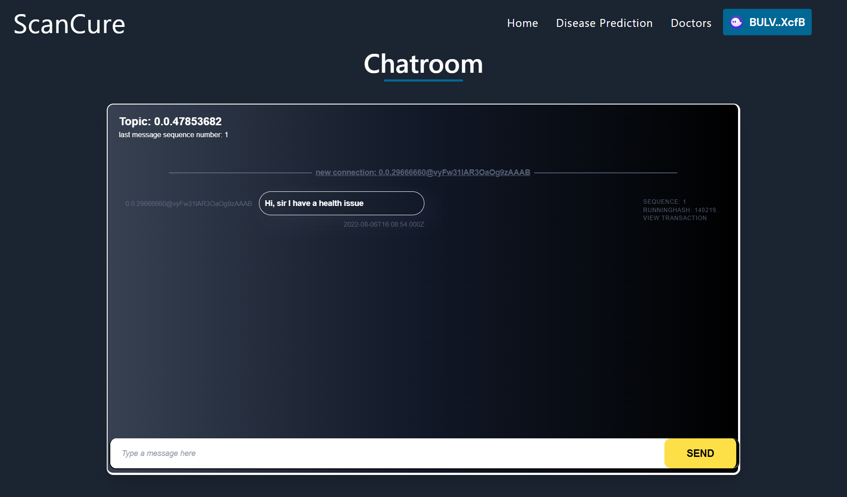This screenshot has height=497, width=847.
Task: Open the Home page
Action: [x=522, y=23]
